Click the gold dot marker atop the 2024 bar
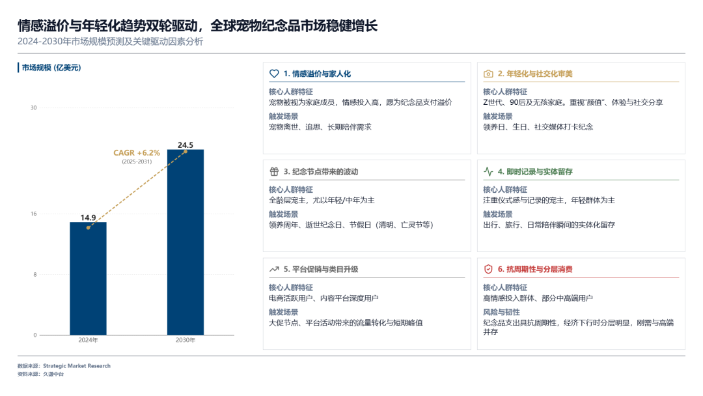703x396 pixels. click(x=87, y=228)
